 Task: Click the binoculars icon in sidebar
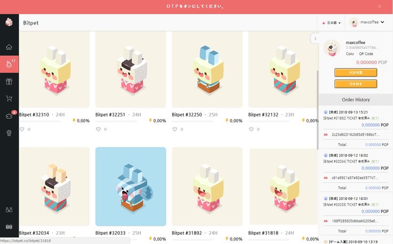click(9, 210)
